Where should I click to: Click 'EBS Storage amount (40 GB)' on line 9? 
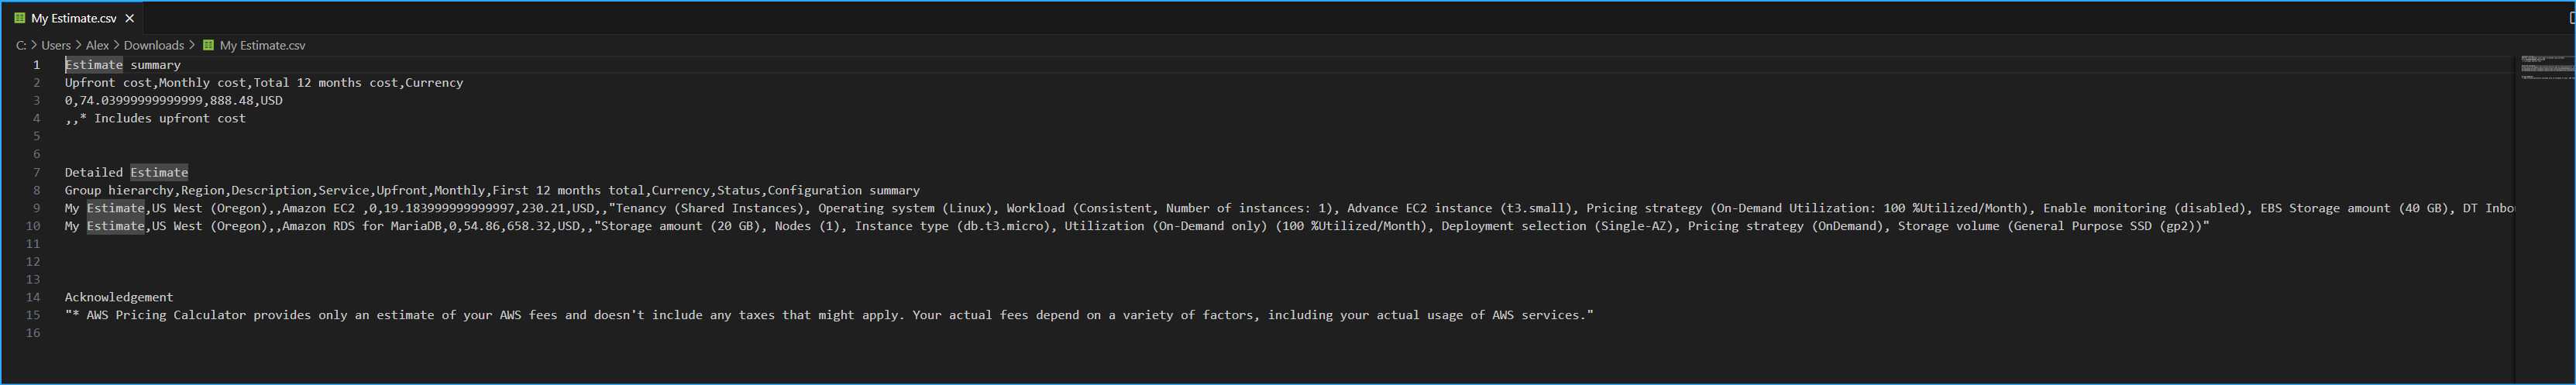[x=2354, y=208]
